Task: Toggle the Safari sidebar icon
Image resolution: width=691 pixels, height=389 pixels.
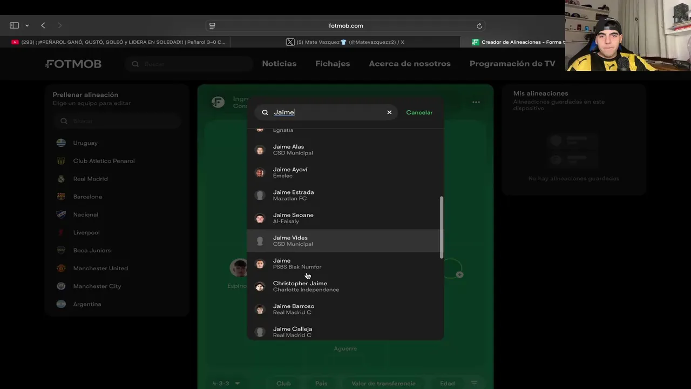Action: coord(15,25)
